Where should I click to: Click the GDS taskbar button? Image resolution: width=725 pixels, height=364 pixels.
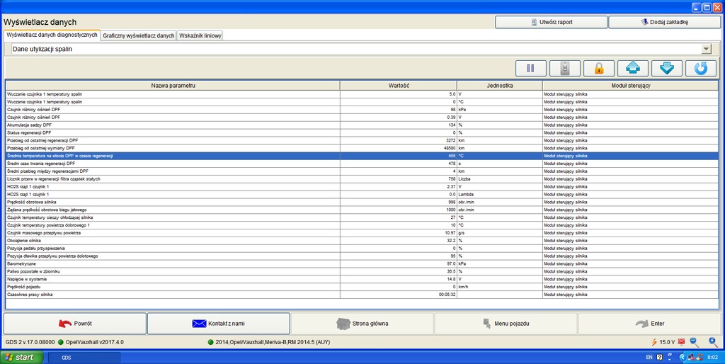(x=84, y=358)
